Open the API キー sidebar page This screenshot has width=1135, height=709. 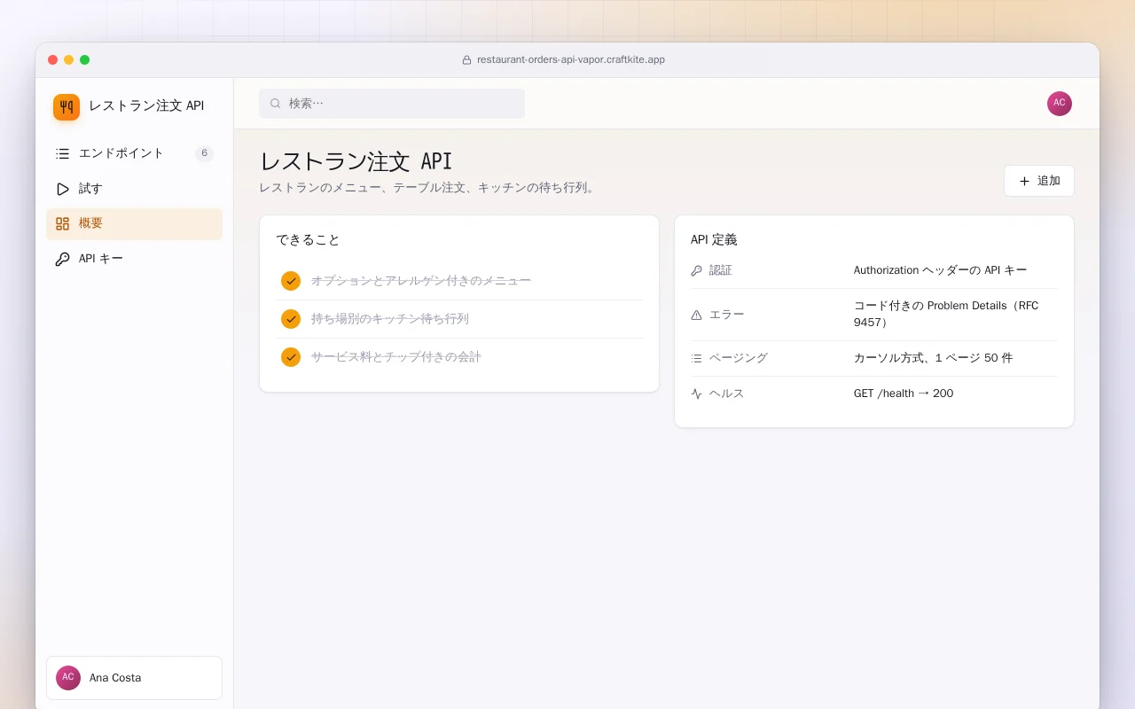pyautogui.click(x=134, y=260)
